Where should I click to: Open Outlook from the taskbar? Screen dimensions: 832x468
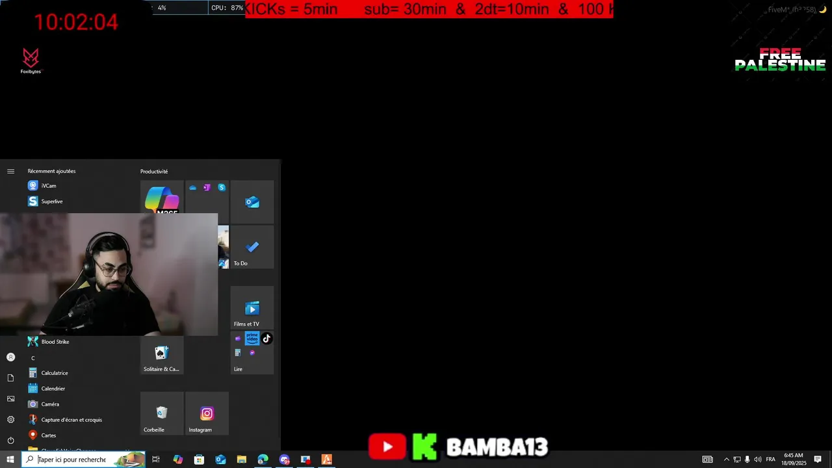pyautogui.click(x=220, y=460)
